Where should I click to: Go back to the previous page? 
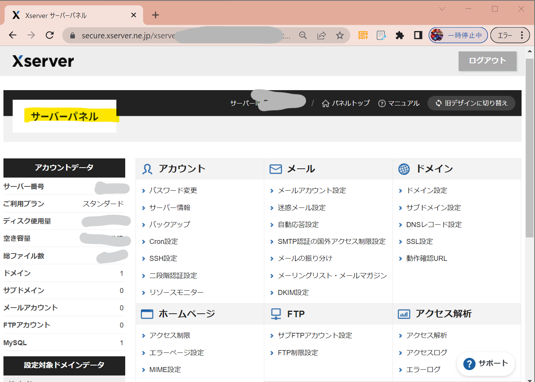pyautogui.click(x=13, y=35)
